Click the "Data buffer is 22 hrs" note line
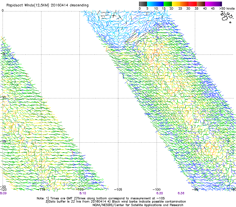 tap(115, 202)
